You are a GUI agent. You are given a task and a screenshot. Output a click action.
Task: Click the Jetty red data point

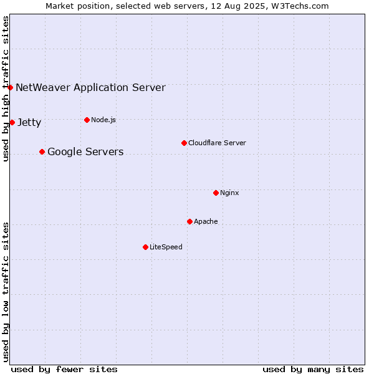pos(12,123)
